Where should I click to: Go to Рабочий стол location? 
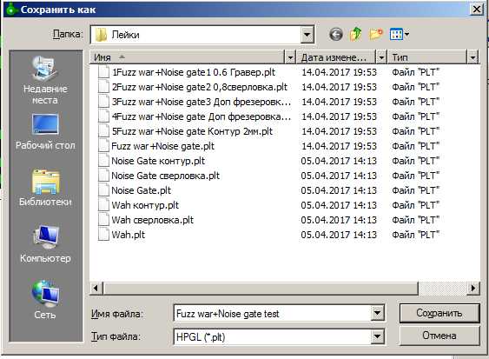pyautogui.click(x=45, y=132)
